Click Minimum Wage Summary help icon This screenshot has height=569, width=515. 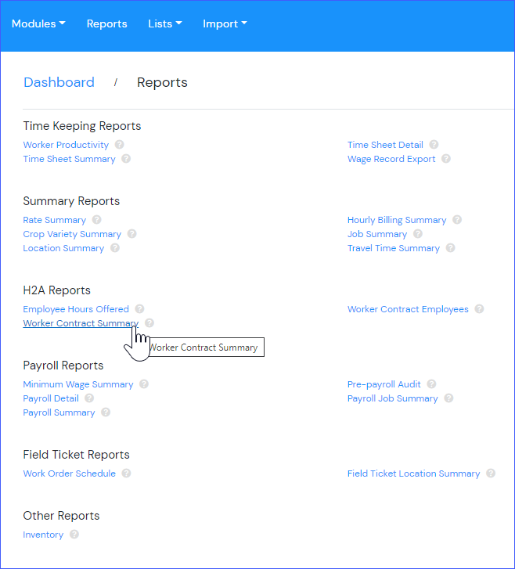(144, 384)
